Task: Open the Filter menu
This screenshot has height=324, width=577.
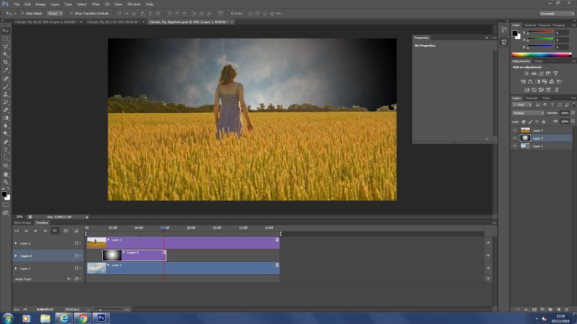Action: (x=95, y=4)
